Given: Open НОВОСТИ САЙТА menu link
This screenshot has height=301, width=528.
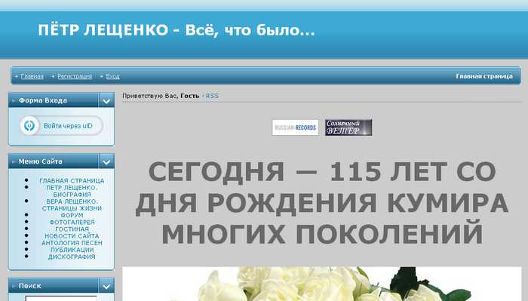Looking at the screenshot, I should click(x=72, y=236).
